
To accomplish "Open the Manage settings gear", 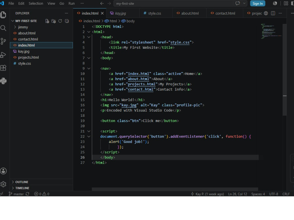I will click(3, 184).
